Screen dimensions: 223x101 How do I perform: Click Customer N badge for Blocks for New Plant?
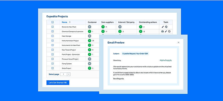click(90, 27)
